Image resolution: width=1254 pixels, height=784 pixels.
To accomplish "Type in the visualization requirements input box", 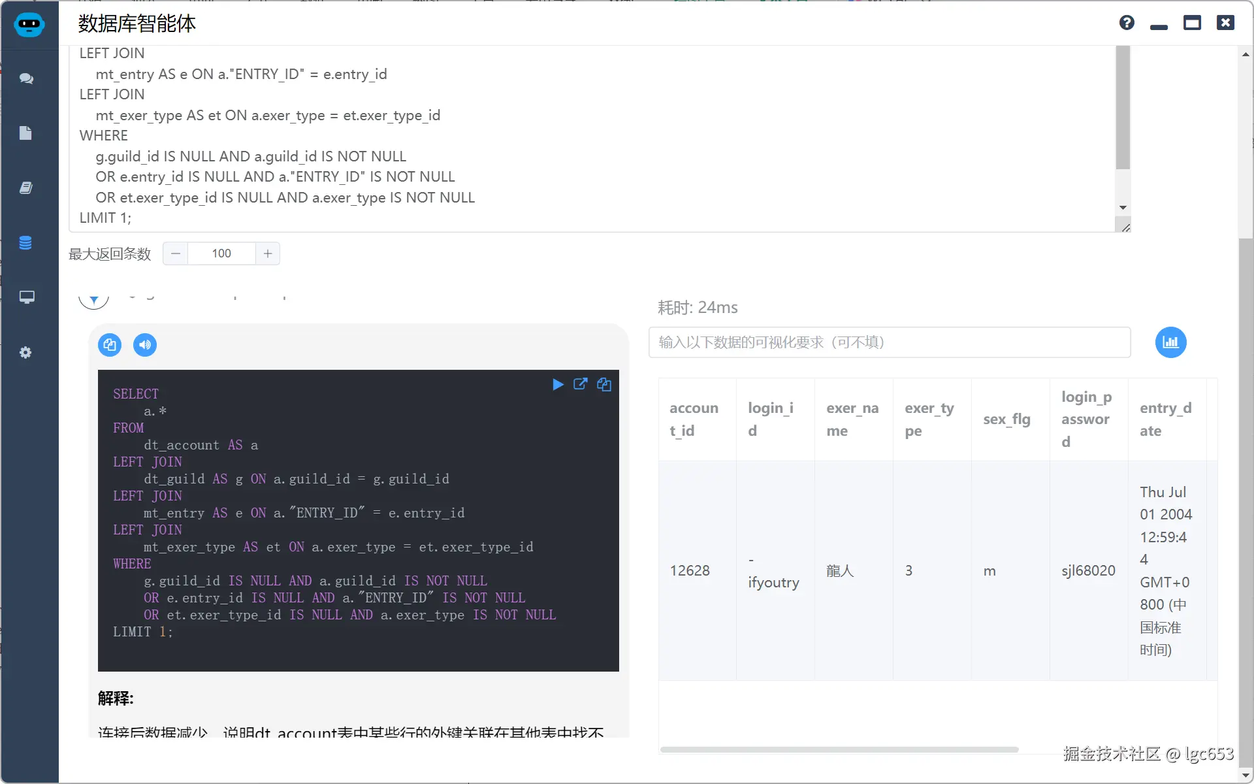I will (x=889, y=342).
